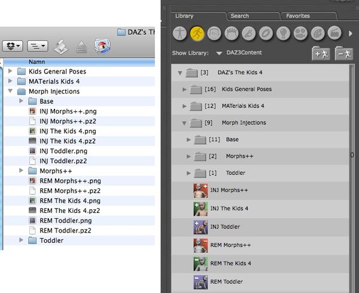The image size is (359, 293).
Task: Expand the Morphs++ folder in Finder
Action: coord(21,170)
